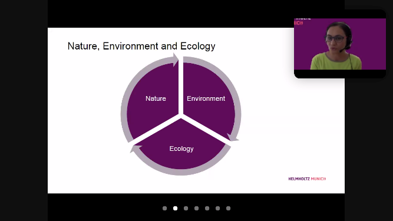This screenshot has width=393, height=221.
Task: Click the Helmholtz Munich logo on slide
Action: [x=307, y=179]
